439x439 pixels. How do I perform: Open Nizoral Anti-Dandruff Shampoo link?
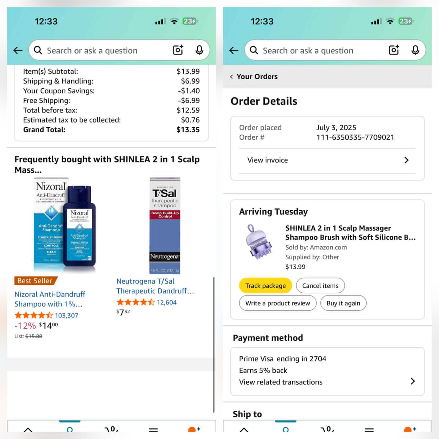[x=50, y=299]
